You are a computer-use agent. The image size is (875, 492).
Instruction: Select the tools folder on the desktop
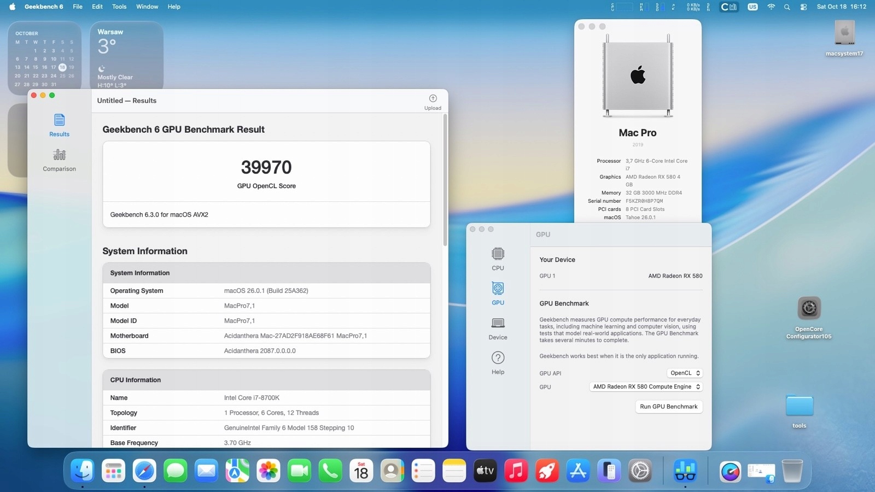[x=799, y=411]
